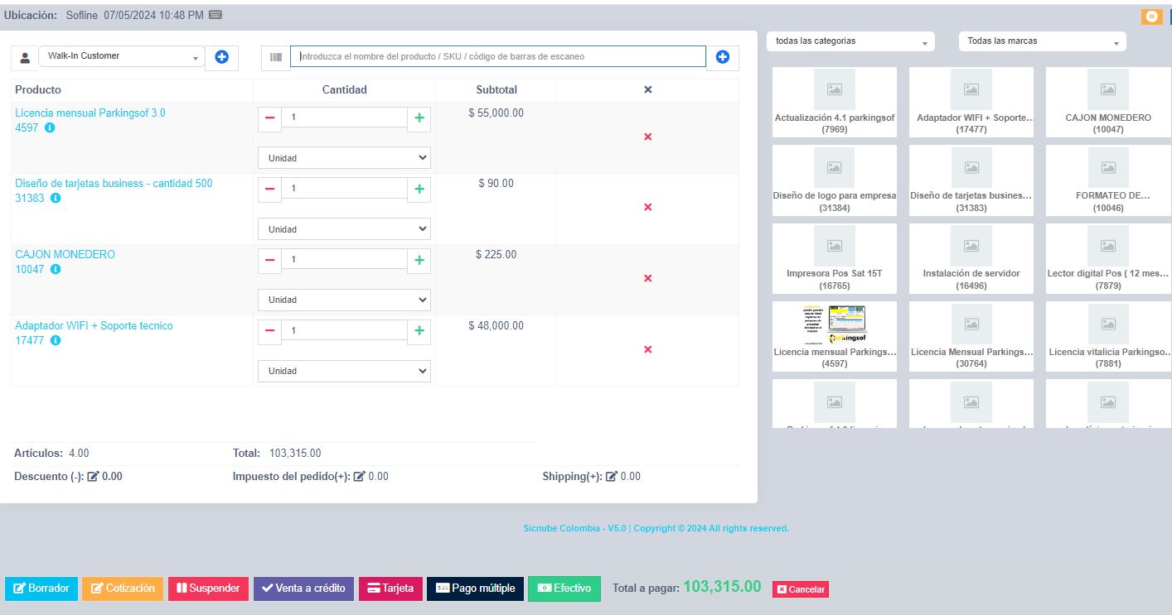
Task: Edit the Descuento discount pencil icon
Action: (x=93, y=477)
